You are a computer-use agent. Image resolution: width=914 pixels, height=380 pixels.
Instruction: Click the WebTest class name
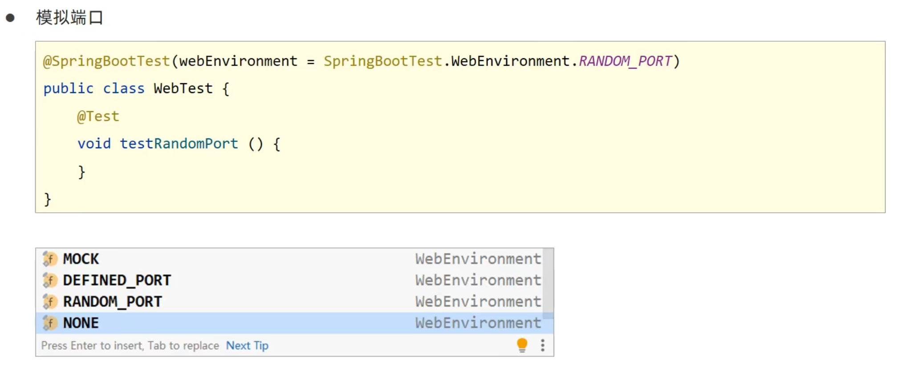click(183, 89)
